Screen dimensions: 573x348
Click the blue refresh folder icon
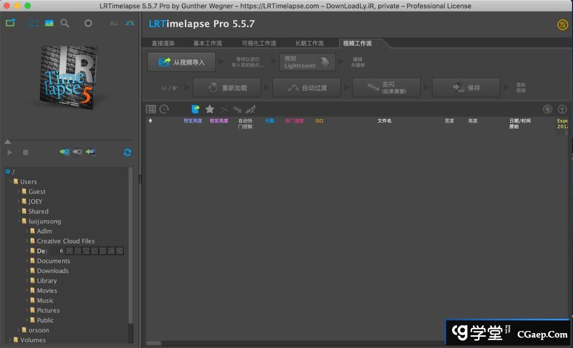127,152
